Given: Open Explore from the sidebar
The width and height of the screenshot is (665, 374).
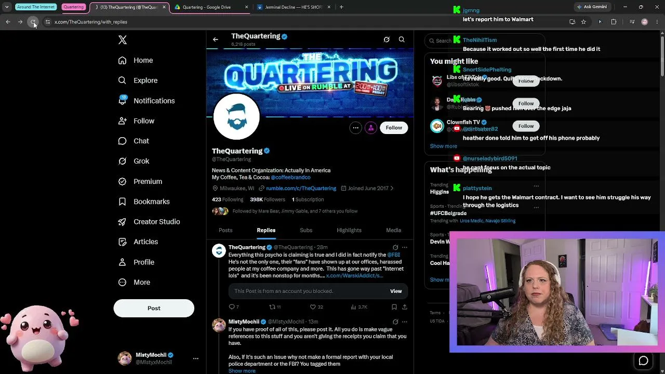Looking at the screenshot, I should (138, 81).
